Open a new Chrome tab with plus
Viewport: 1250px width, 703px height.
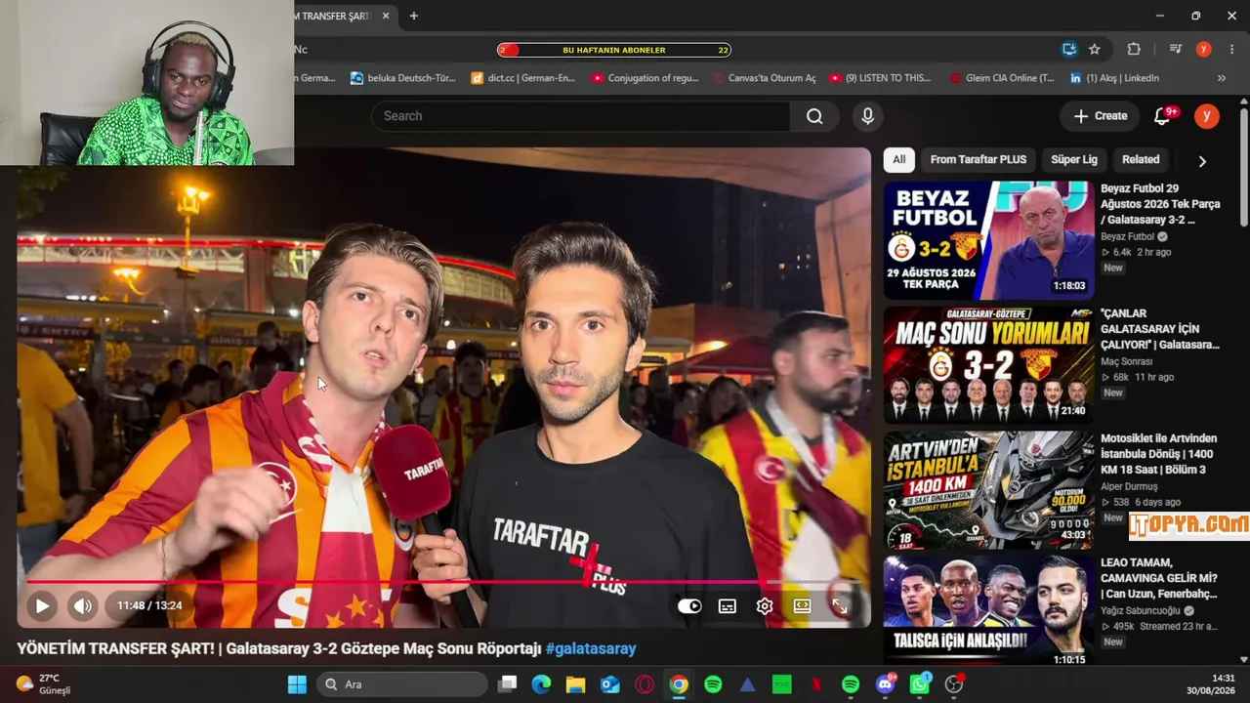(x=414, y=16)
